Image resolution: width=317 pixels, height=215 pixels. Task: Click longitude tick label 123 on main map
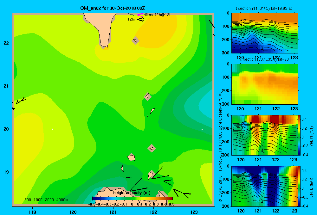click(x=194, y=212)
